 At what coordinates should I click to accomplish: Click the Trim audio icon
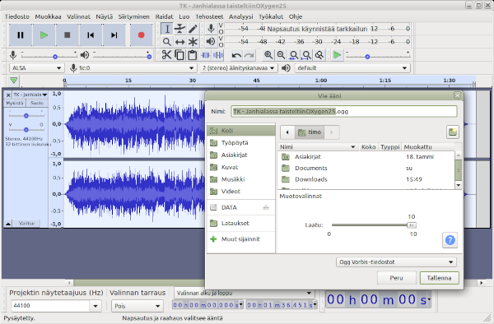[205, 55]
